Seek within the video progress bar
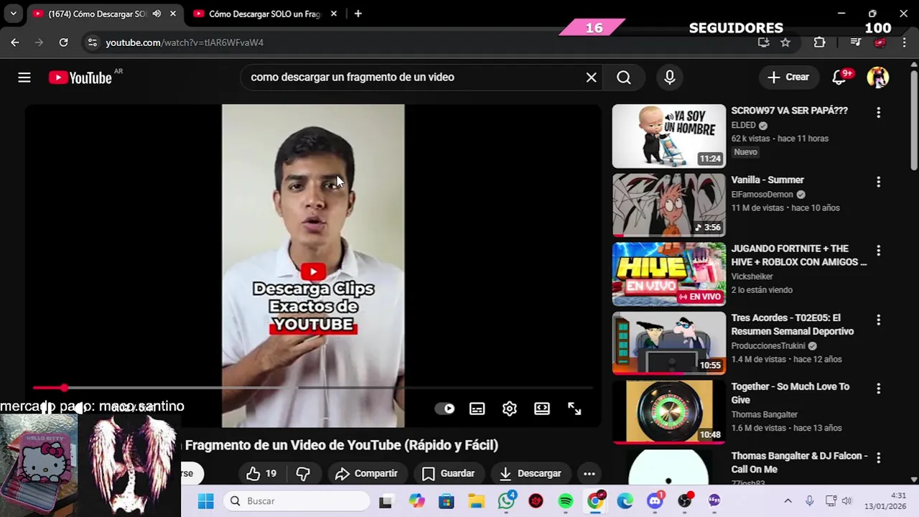919x517 pixels. coord(313,388)
